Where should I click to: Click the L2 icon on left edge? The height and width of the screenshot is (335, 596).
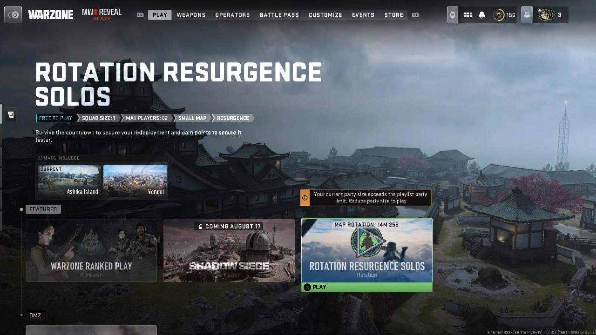pos(11,114)
